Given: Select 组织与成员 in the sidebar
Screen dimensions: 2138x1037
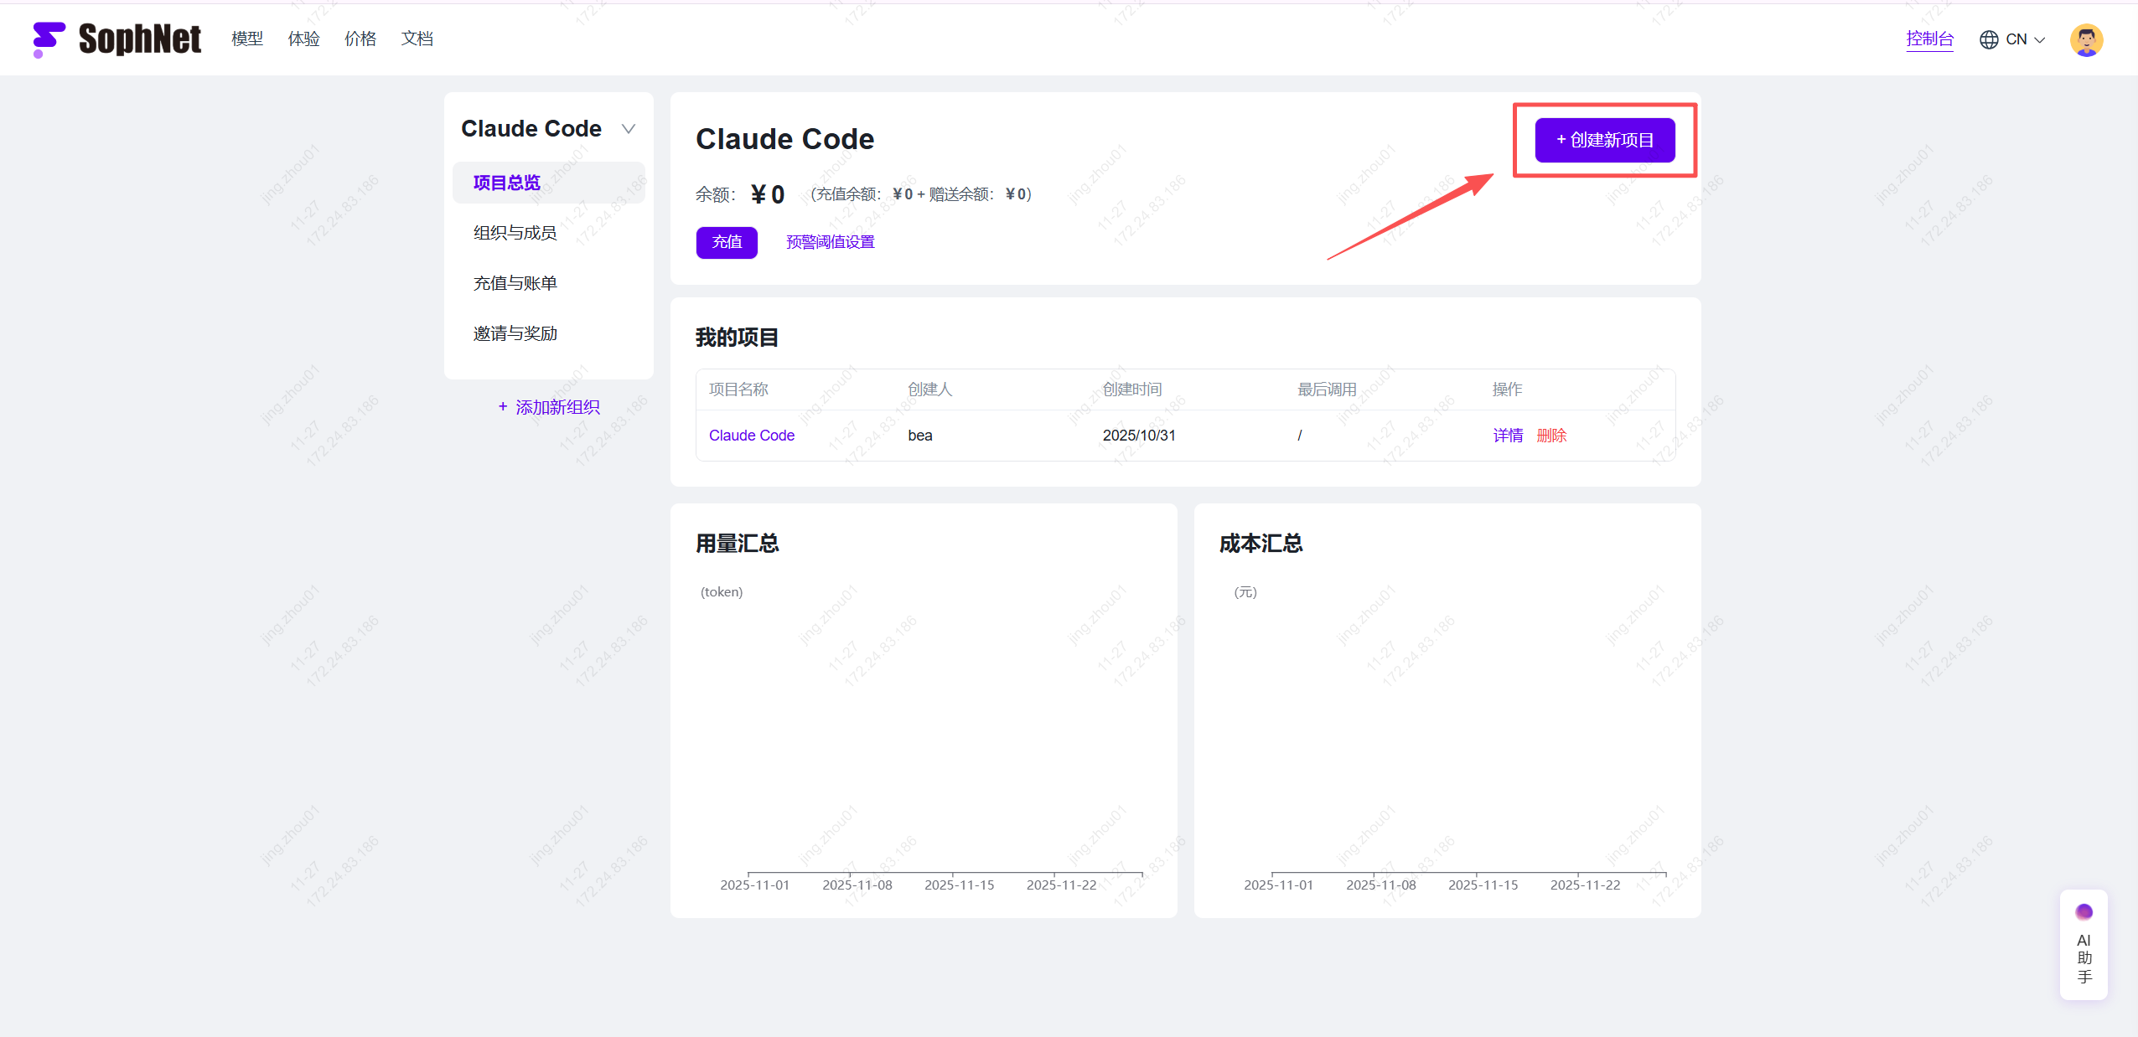Looking at the screenshot, I should (515, 233).
